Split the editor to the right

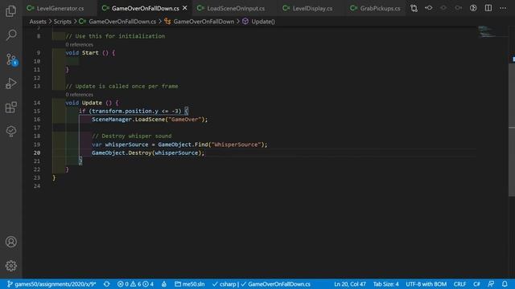coord(488,8)
